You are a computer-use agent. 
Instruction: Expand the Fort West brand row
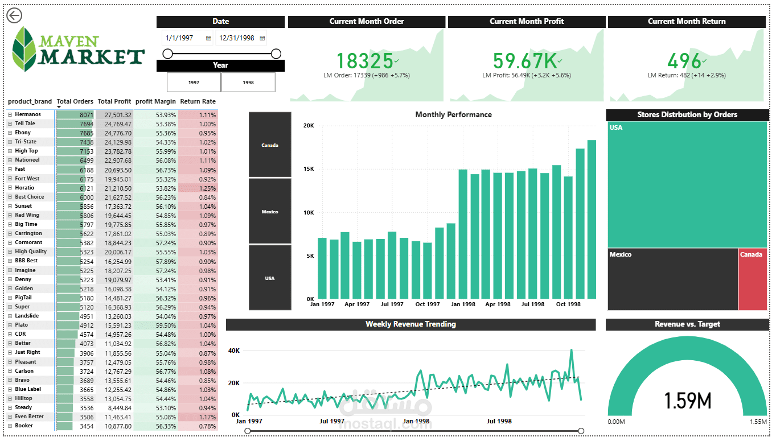(x=10, y=179)
